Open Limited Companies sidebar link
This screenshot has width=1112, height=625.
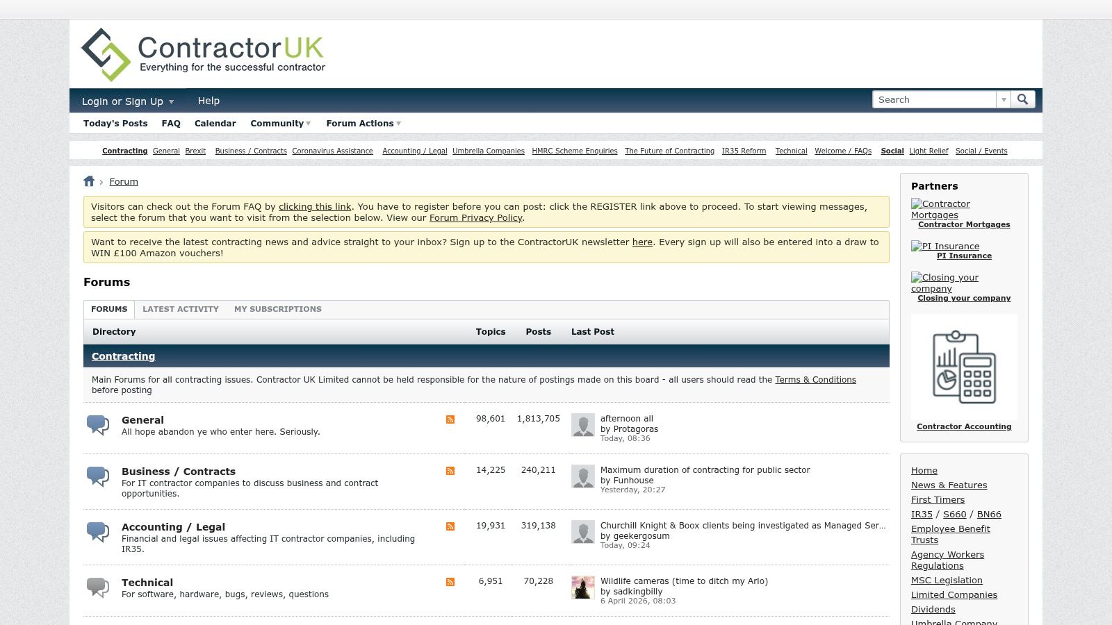(954, 595)
